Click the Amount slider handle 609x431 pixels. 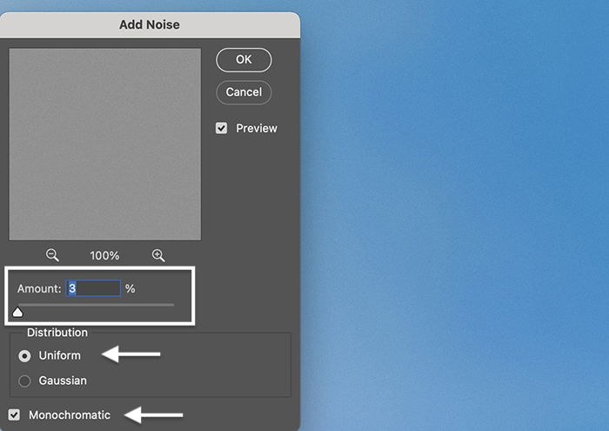17,312
